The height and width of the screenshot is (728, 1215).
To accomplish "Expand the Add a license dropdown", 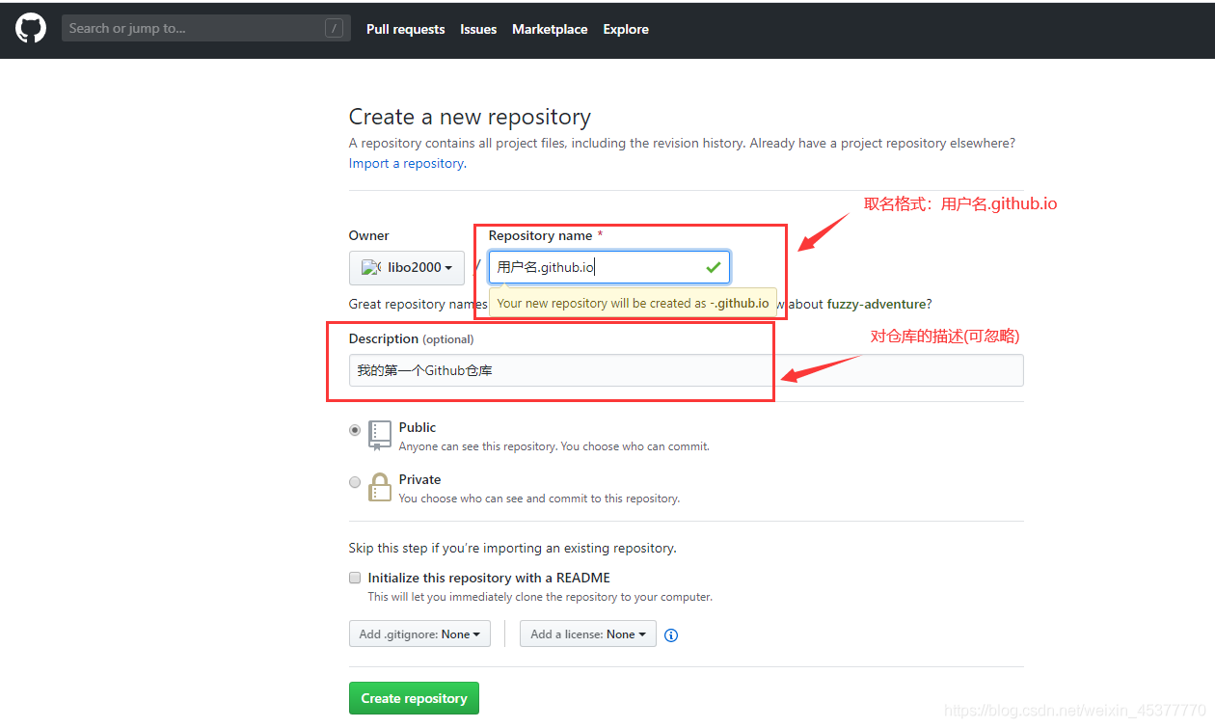I will (x=588, y=634).
